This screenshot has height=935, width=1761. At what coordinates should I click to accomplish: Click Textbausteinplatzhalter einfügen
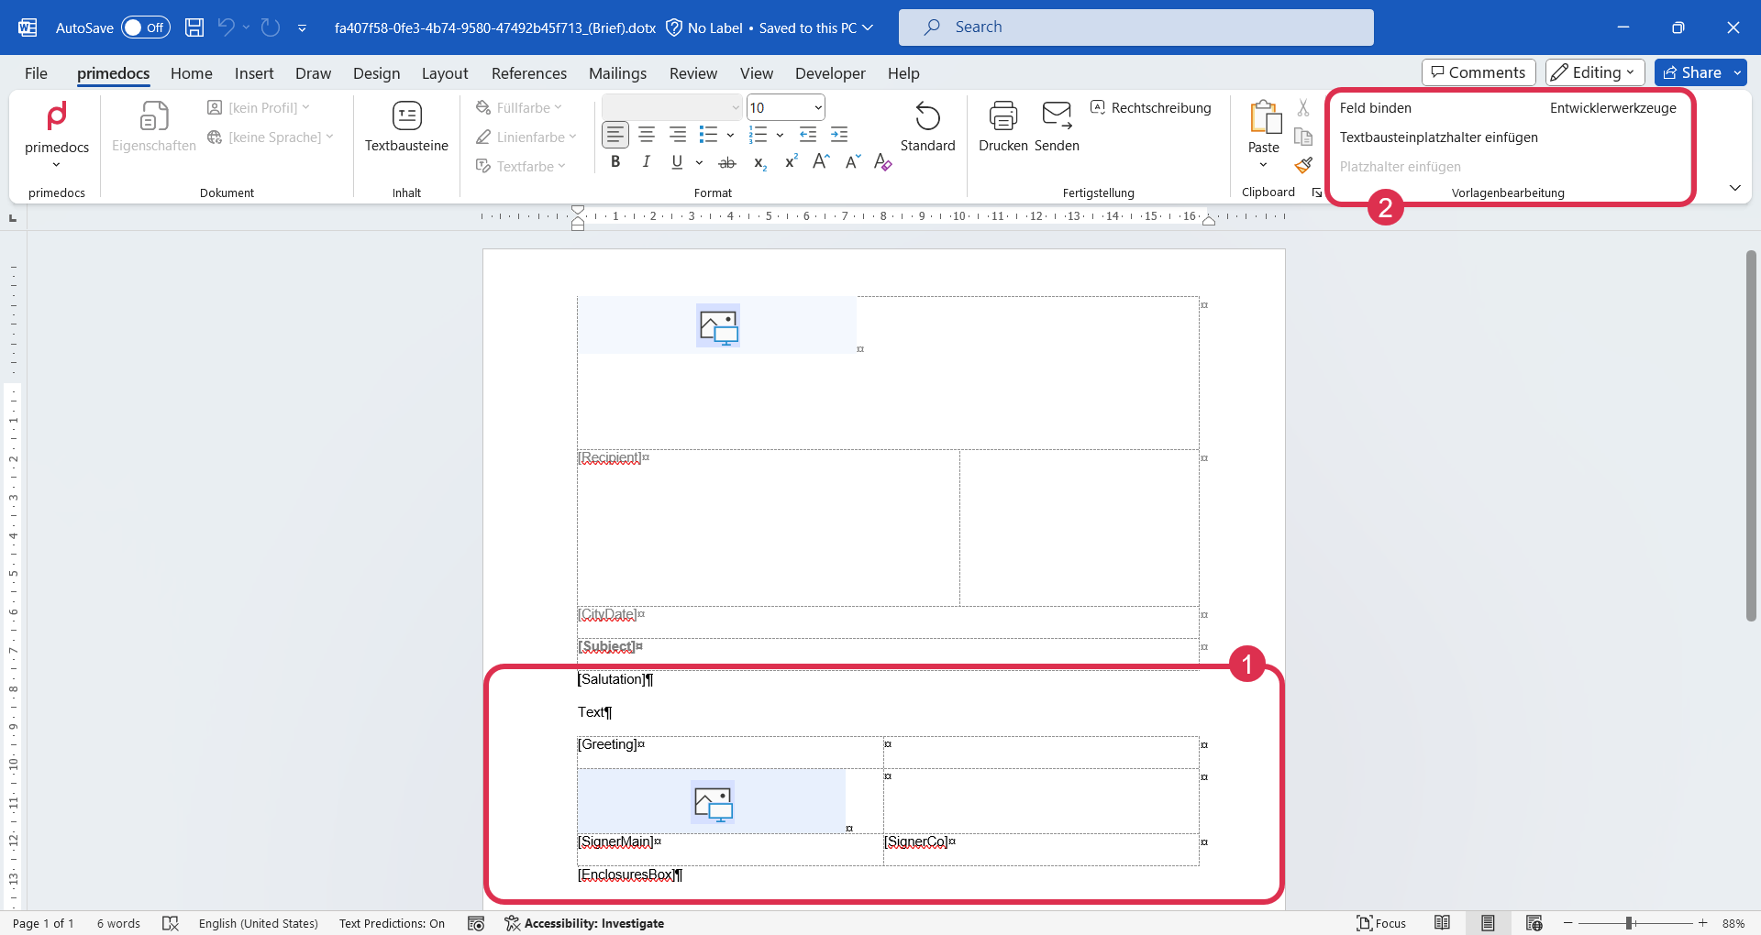click(x=1438, y=137)
